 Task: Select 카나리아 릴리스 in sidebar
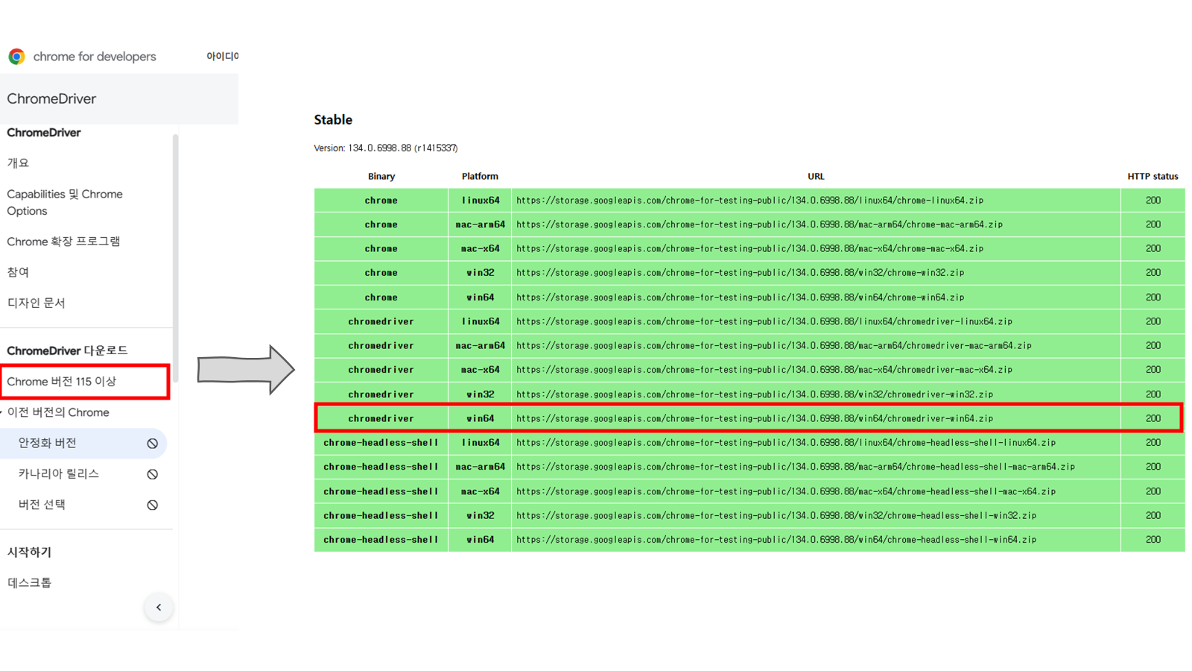tap(58, 473)
